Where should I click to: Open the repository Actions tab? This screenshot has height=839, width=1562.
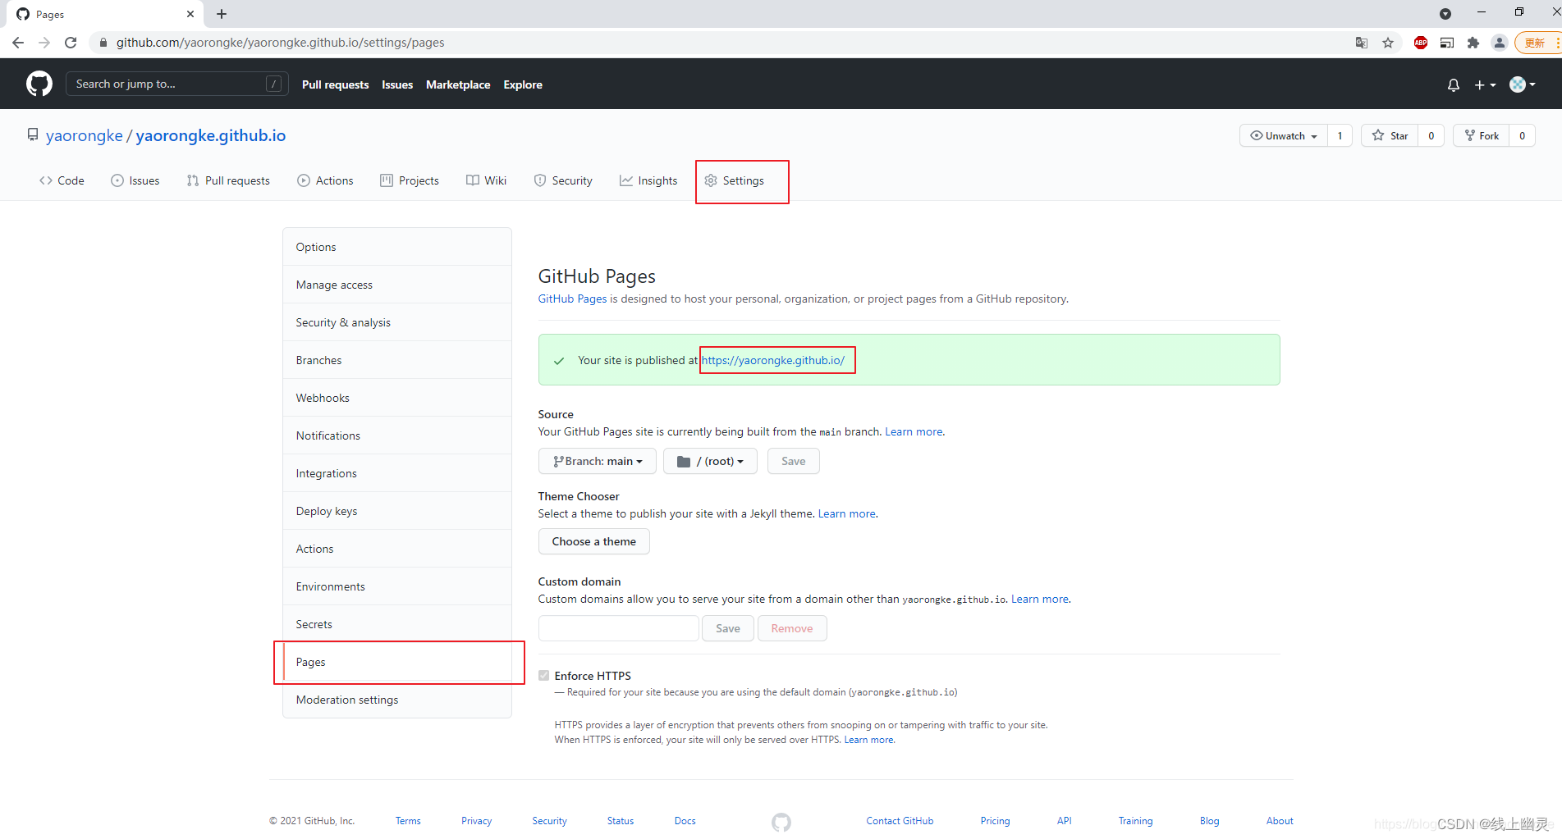(325, 180)
